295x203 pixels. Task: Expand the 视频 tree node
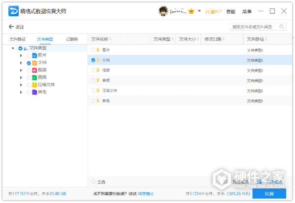coord(21,70)
